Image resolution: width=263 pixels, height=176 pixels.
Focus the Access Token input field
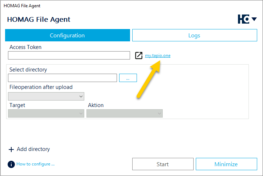pyautogui.click(x=69, y=55)
